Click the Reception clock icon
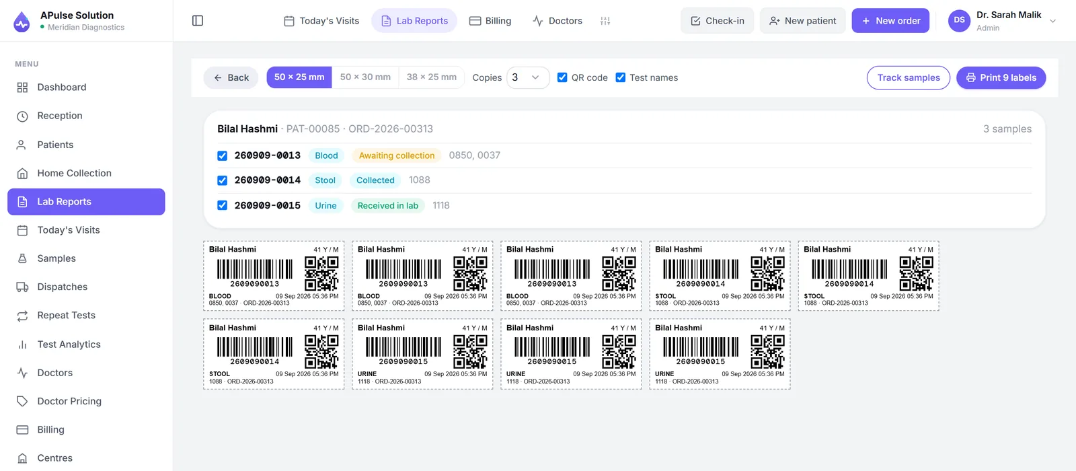 [22, 116]
